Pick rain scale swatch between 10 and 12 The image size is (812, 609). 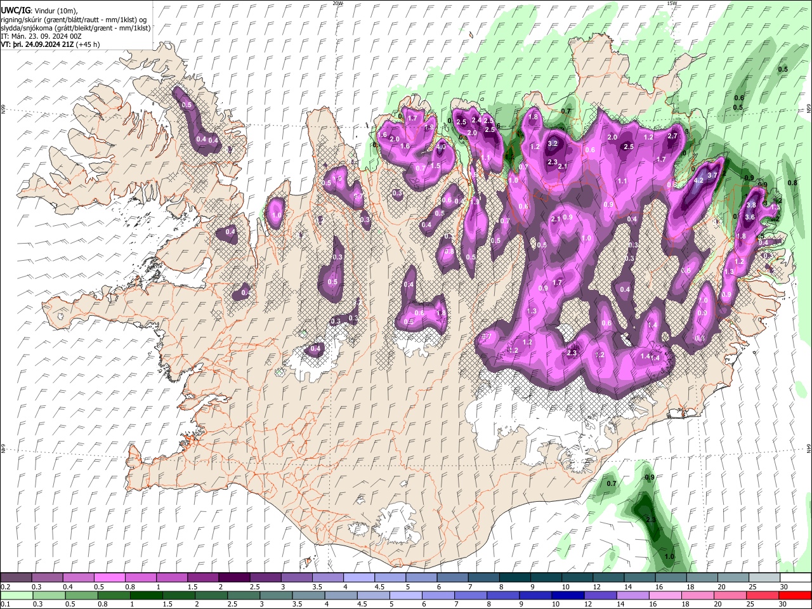tap(568, 595)
